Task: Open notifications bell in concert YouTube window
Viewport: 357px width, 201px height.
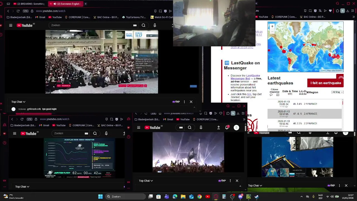Action: click(227, 127)
